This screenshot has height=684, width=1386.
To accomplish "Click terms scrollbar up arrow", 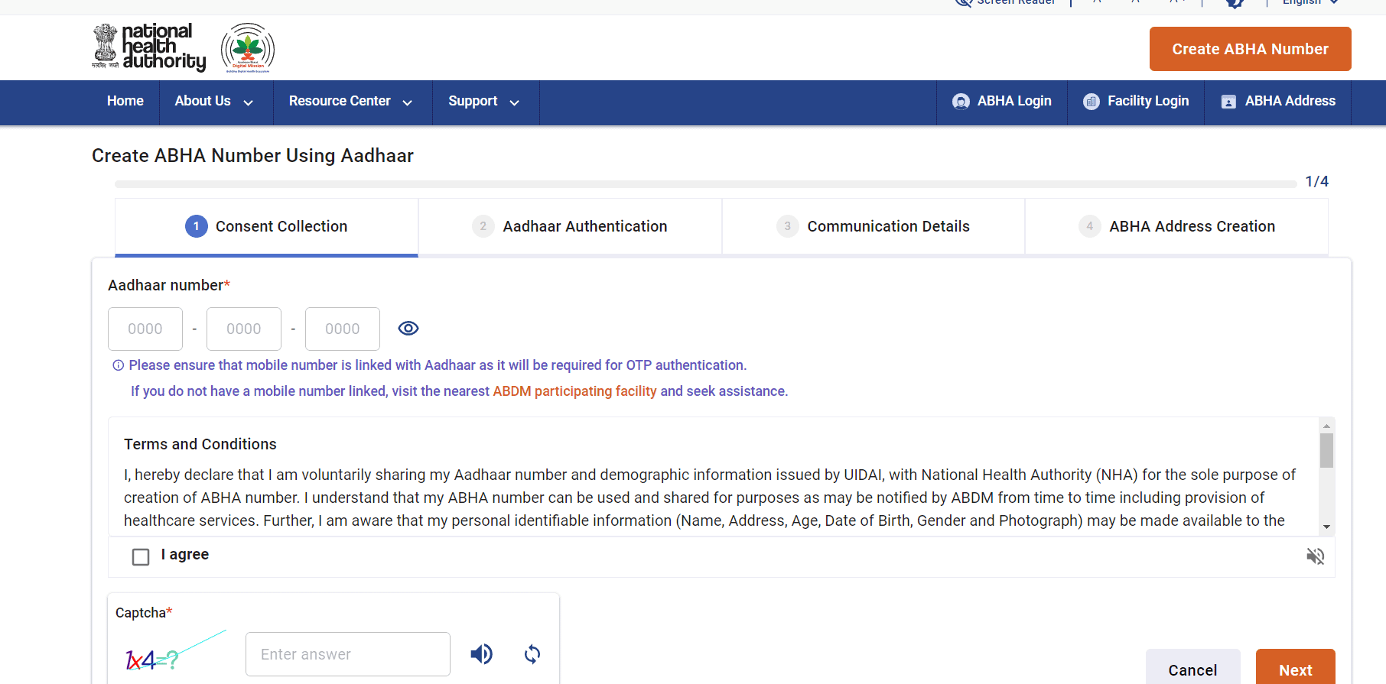I will (x=1326, y=426).
